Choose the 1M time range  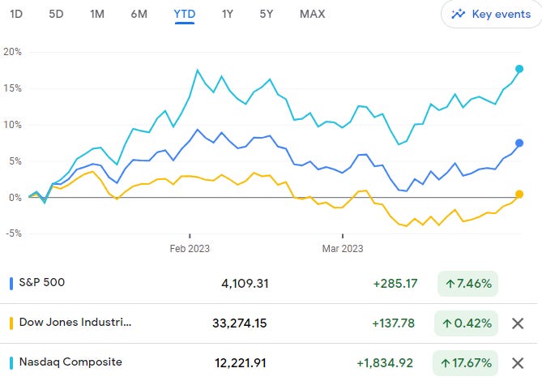(97, 14)
